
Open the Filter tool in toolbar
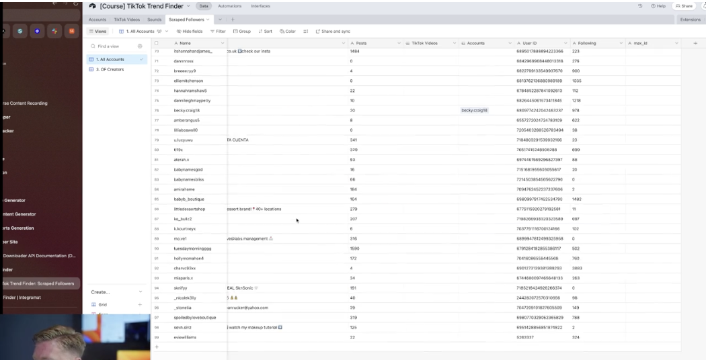219,32
